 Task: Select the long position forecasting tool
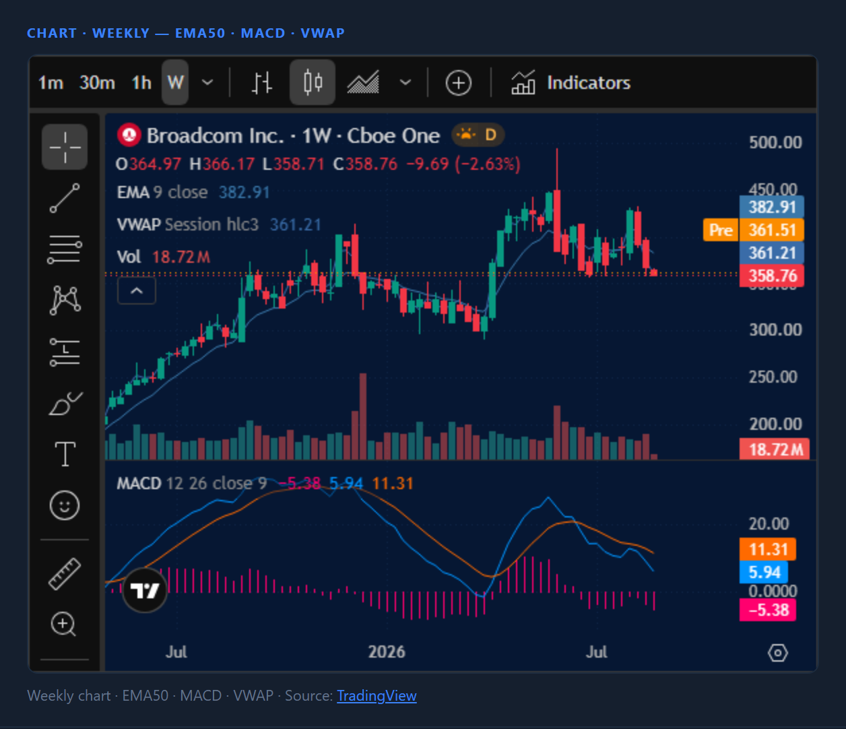tap(65, 352)
